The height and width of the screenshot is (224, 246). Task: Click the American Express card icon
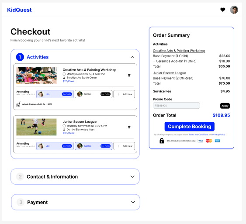[x=217, y=141]
